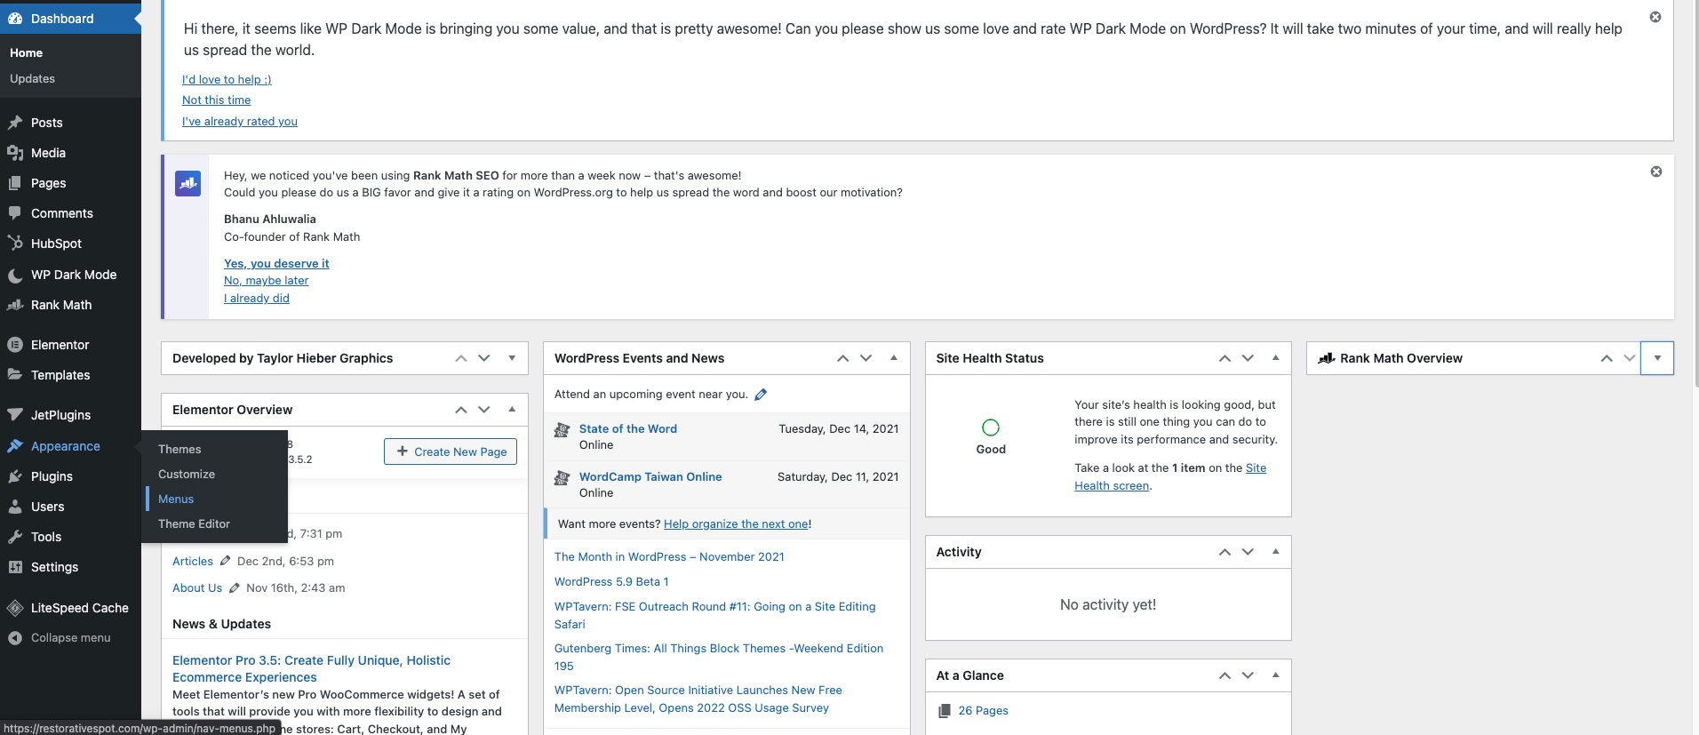Click the JetPlugins sidebar icon
Screen dimensions: 1699x735
15,415
